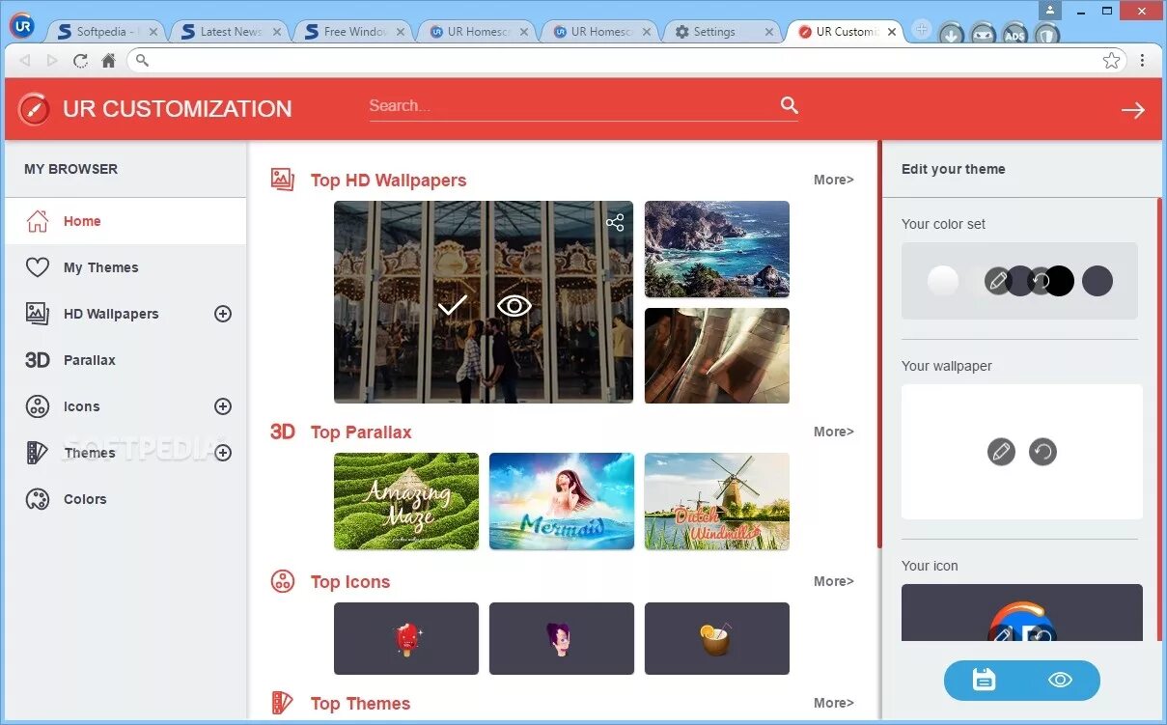Pick the white color swatch
Image resolution: width=1167 pixels, height=725 pixels.
point(943,281)
